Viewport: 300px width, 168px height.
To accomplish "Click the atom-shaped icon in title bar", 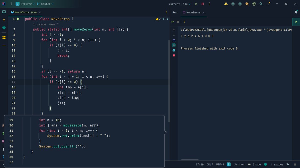I will 254,4.
